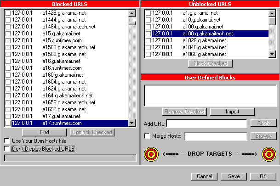This screenshot has height=186, width=280.
Task: Click the Browse button for Merge Hosts
Action: tap(263, 136)
